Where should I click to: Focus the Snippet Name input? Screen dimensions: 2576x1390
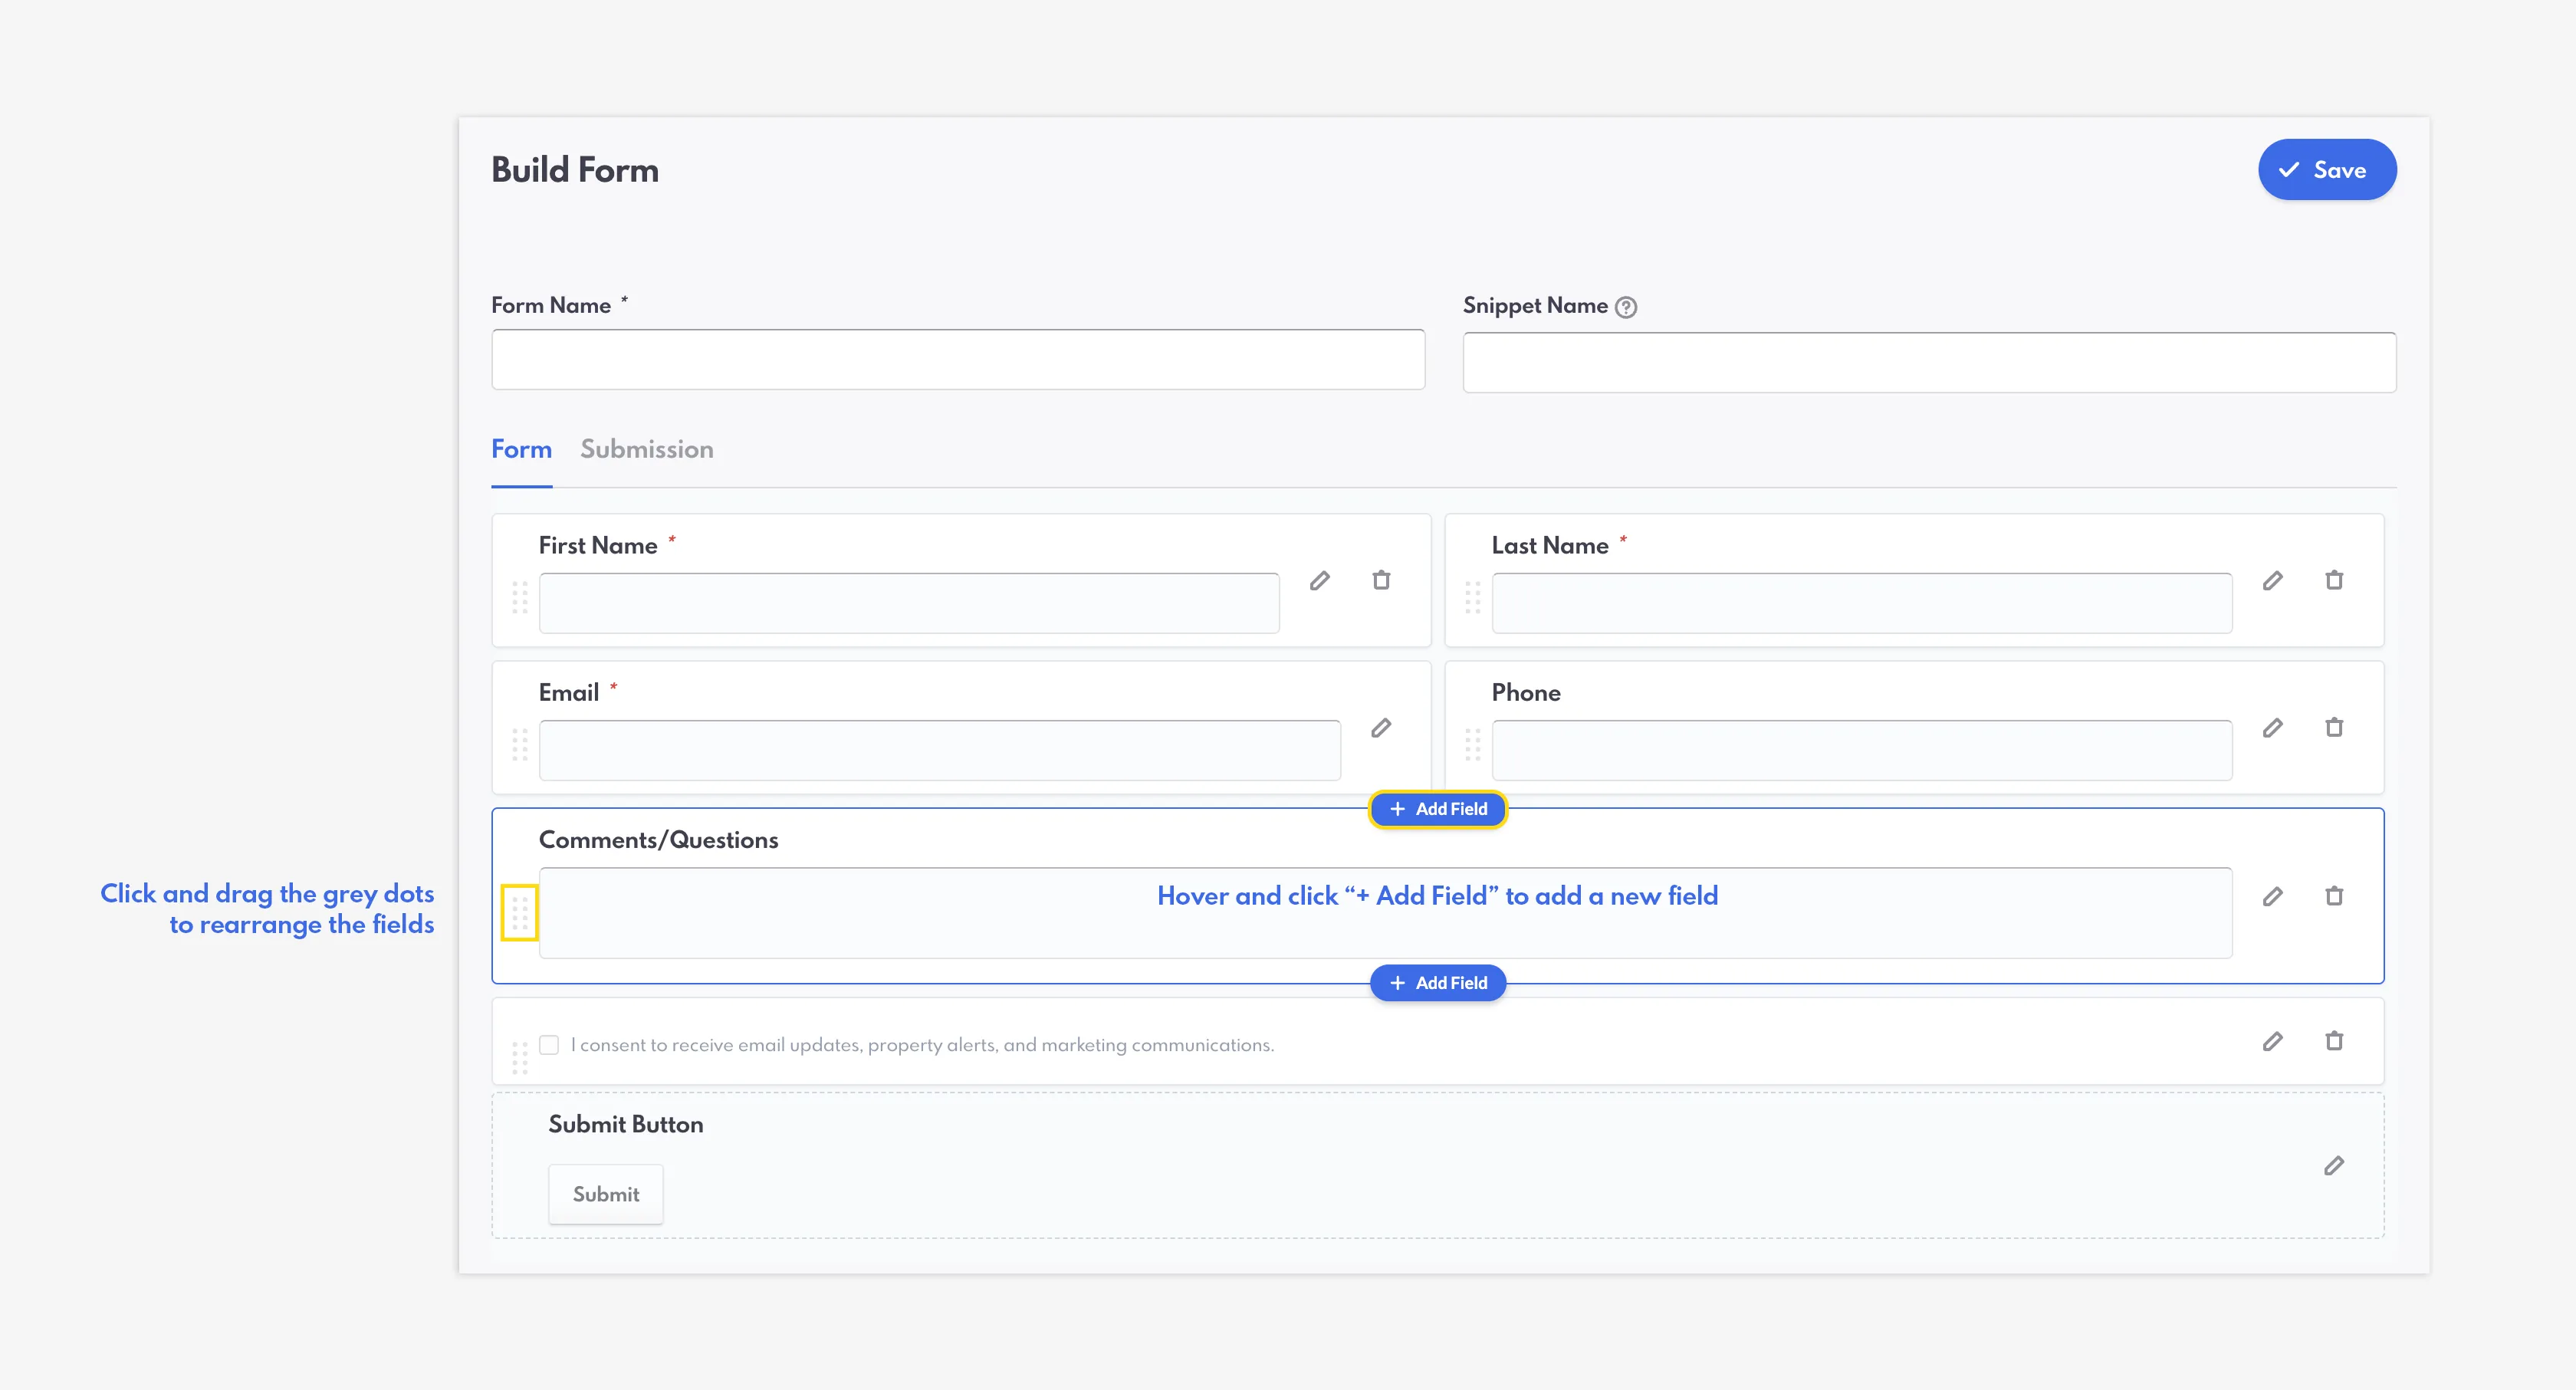tap(1929, 362)
